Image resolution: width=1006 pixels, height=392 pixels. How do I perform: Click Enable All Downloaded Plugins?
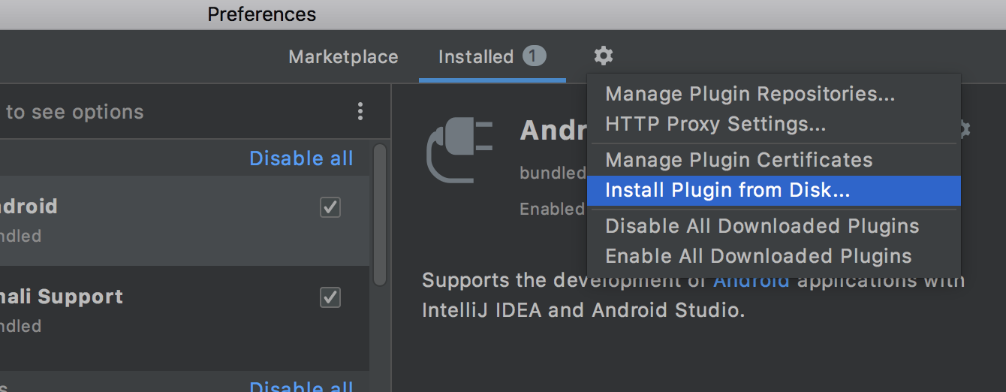click(758, 256)
